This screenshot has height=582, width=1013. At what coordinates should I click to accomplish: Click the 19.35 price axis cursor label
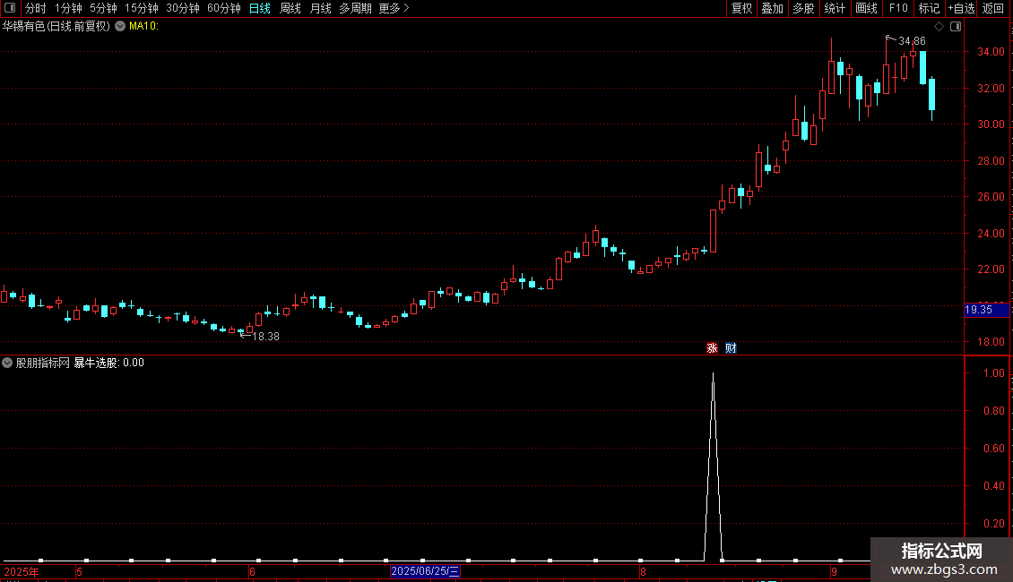[986, 311]
